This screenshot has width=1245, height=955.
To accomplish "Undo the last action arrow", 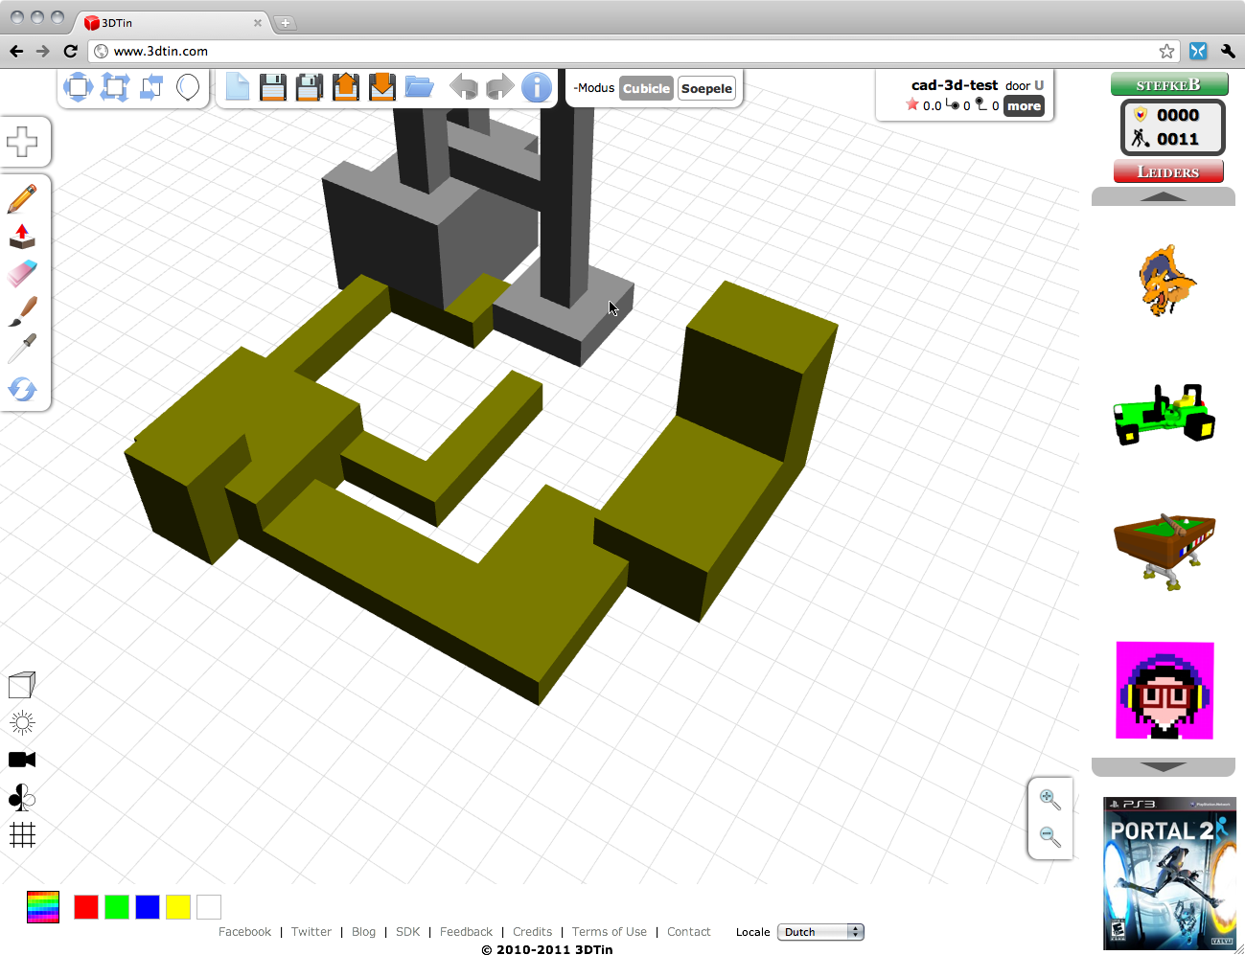I will click(464, 87).
